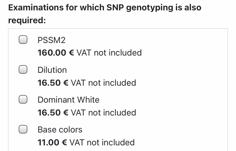Image resolution: width=236 pixels, height=151 pixels.
Task: Enable the Dominant White checkbox
Action: [23, 100]
